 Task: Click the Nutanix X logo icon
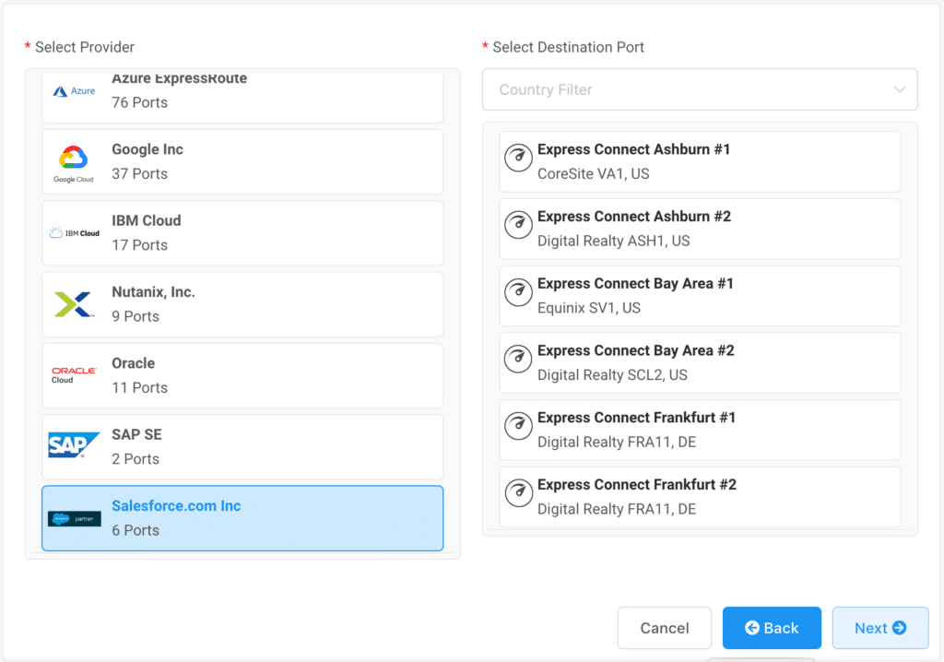tap(74, 304)
